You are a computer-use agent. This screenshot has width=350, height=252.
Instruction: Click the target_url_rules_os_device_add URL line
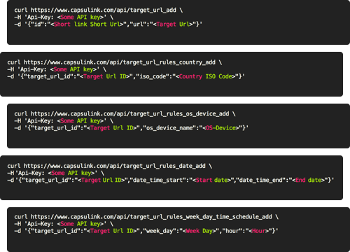(x=125, y=114)
